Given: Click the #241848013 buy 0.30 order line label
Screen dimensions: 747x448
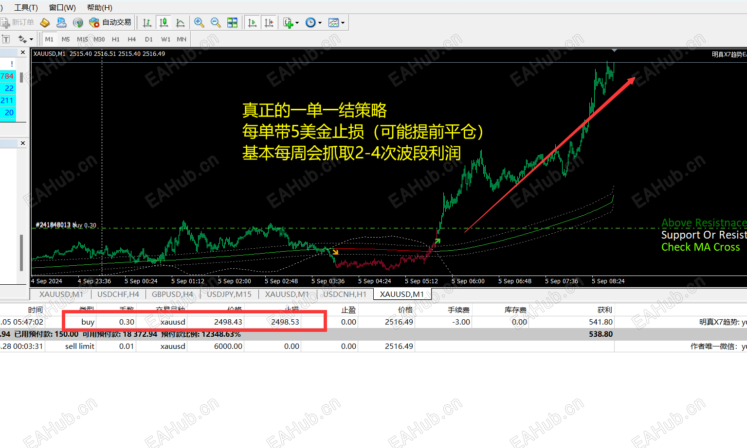Looking at the screenshot, I should (66, 225).
